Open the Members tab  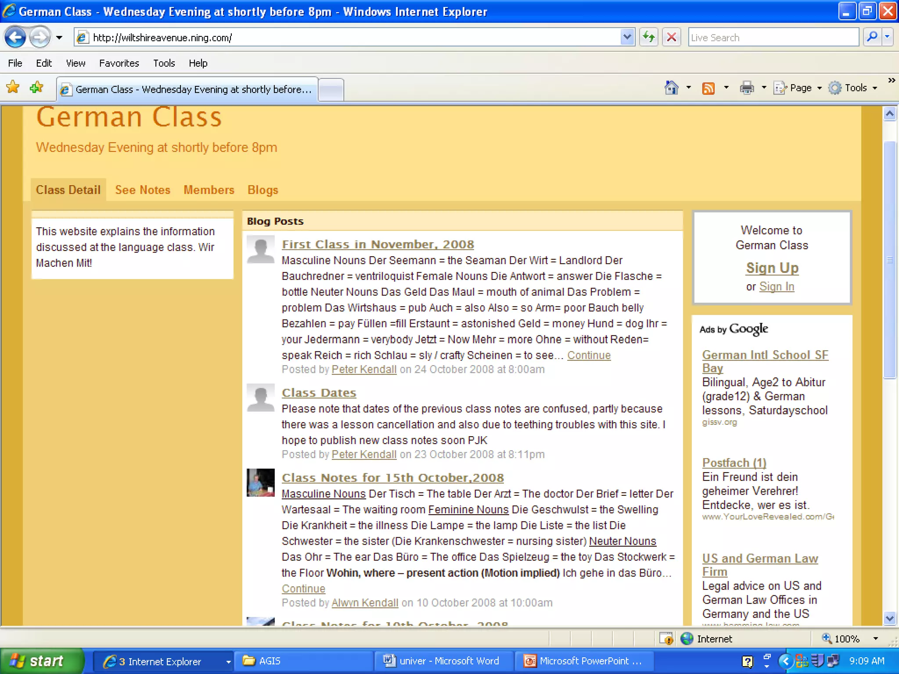coord(209,190)
